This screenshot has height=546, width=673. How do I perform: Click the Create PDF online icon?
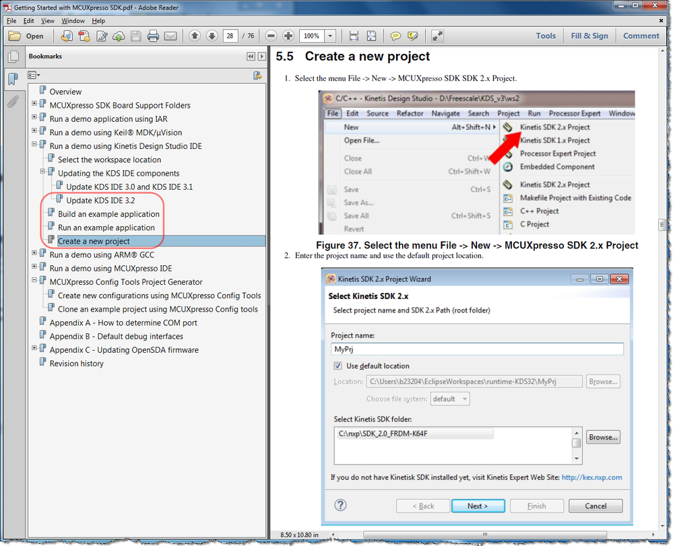pos(84,36)
